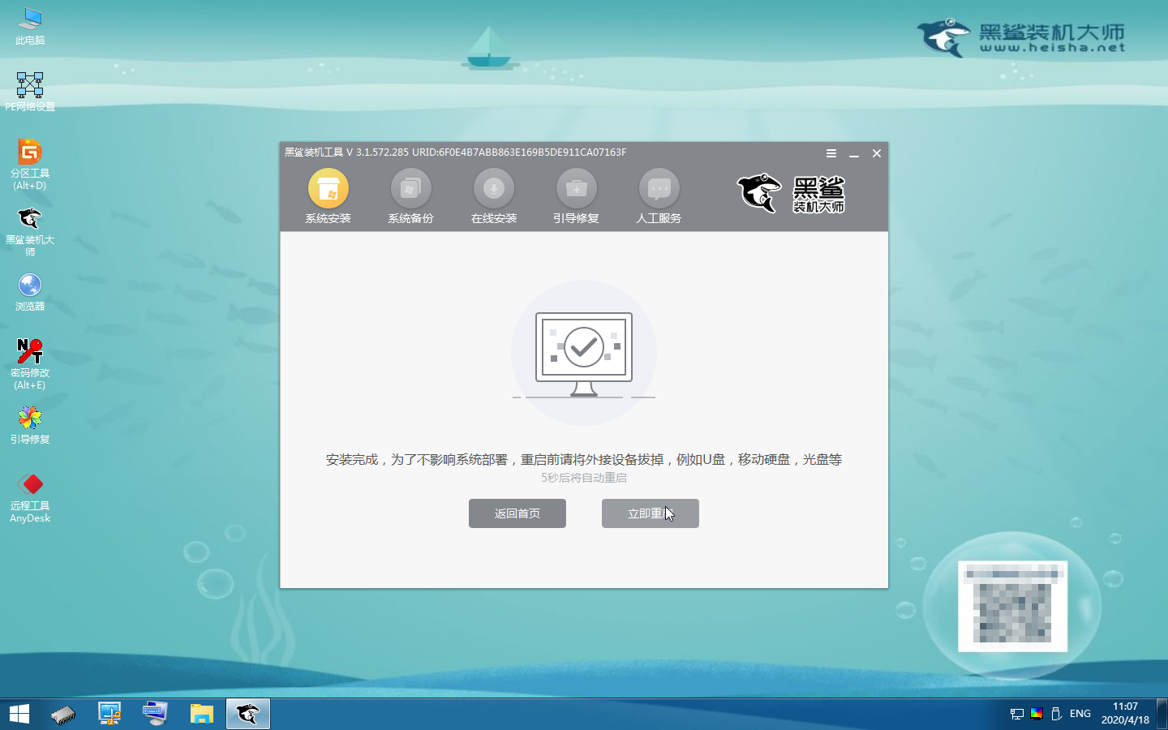Click the 安装完成 message text
This screenshot has width=1168, height=730.
coord(584,459)
